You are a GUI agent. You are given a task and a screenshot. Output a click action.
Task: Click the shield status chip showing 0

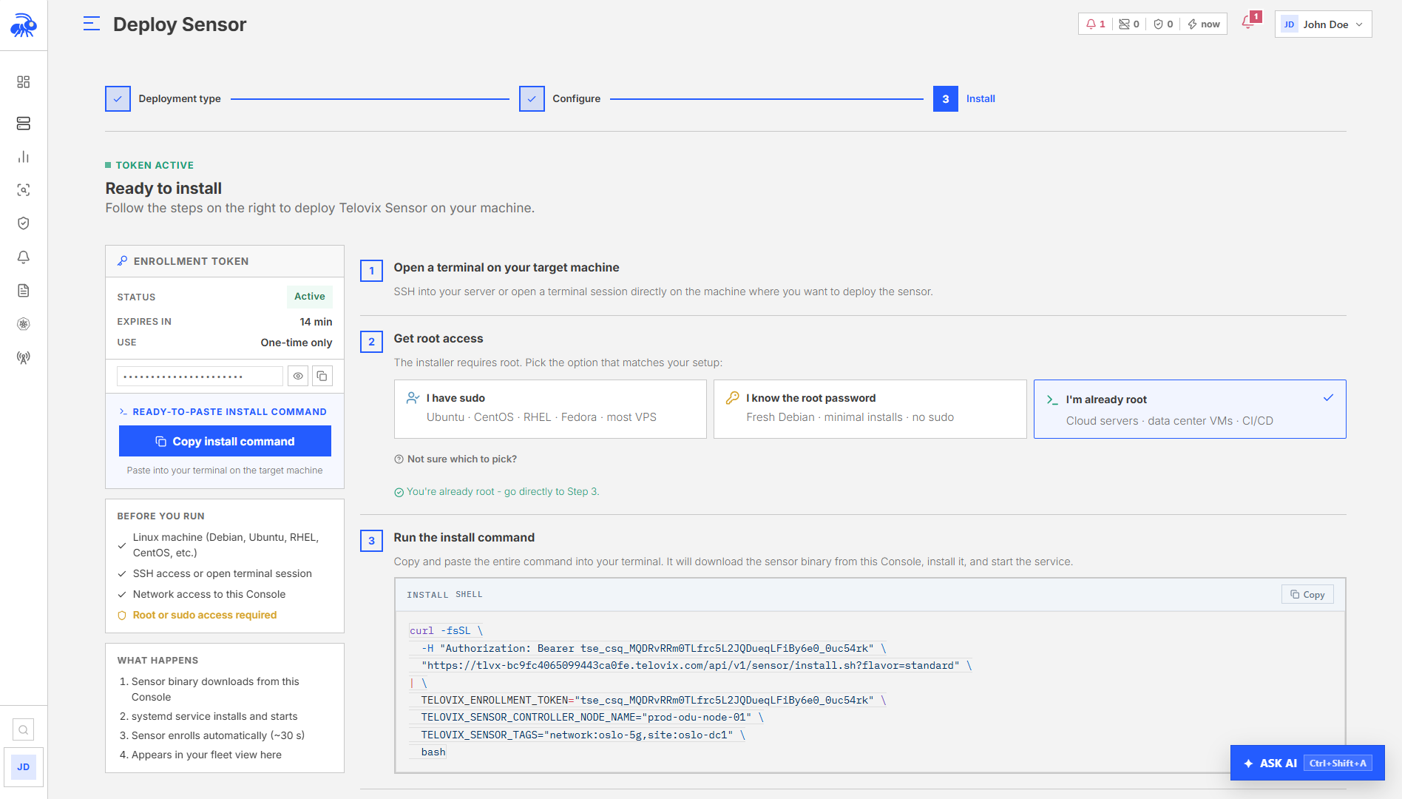click(1163, 24)
